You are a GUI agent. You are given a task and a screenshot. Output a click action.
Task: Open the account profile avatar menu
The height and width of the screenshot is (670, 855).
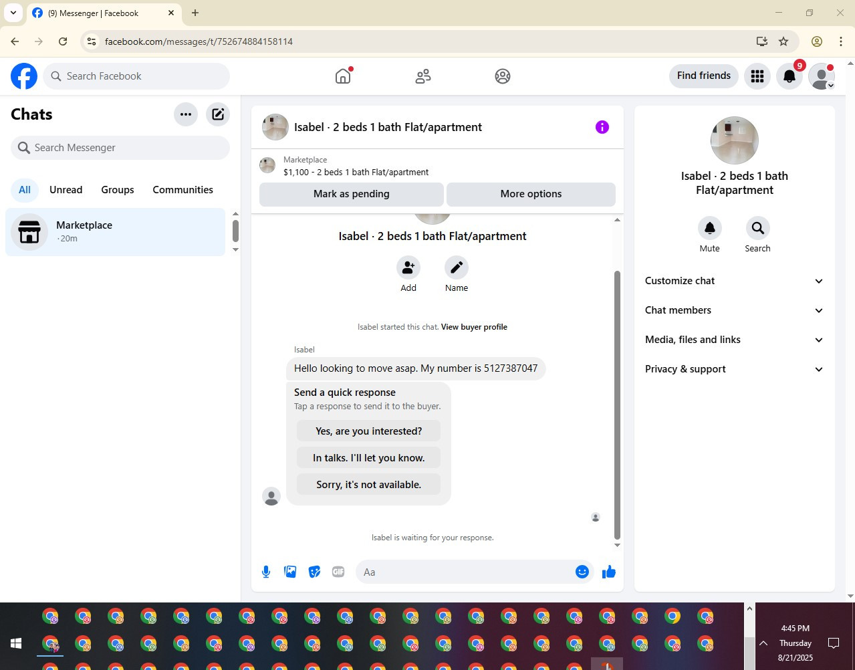pos(822,76)
